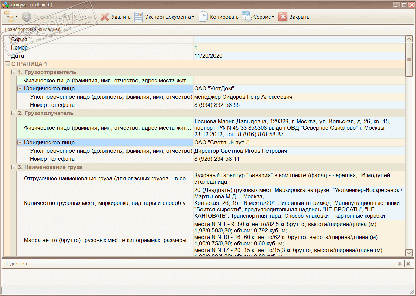Click the value ОАО "Светлый путь"
416x296 pixels.
point(222,142)
